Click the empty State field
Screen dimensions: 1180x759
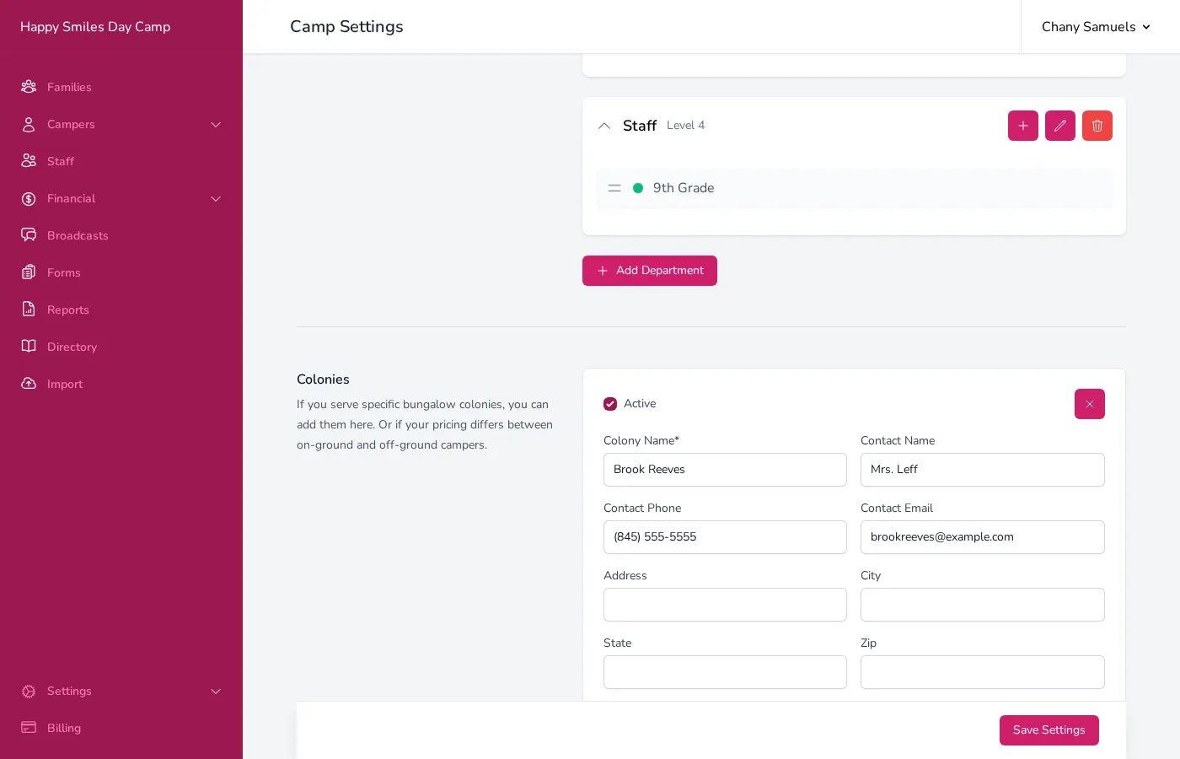point(725,672)
